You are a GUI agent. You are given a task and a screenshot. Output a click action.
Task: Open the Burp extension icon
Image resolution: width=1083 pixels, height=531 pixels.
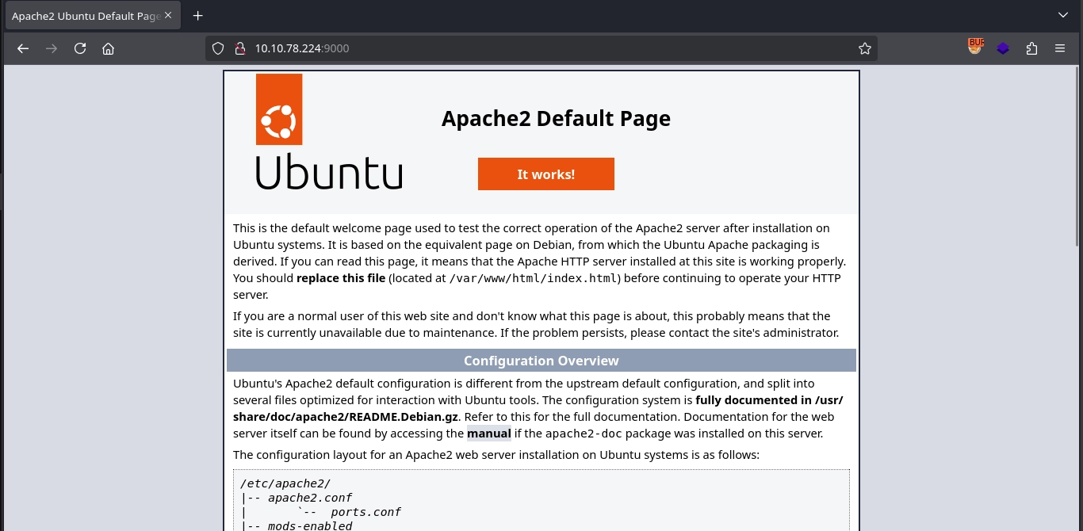coord(974,48)
